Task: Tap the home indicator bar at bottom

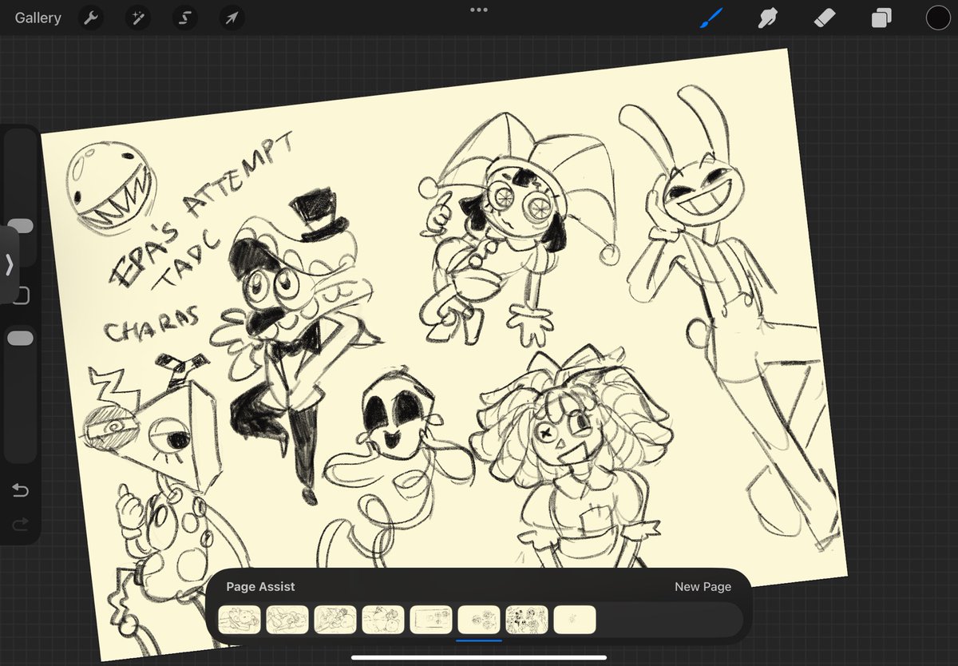Action: [479, 658]
